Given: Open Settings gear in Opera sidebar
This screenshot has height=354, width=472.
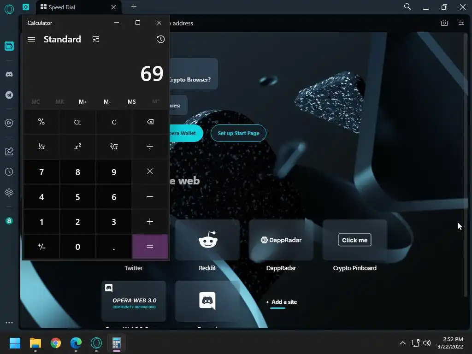Looking at the screenshot, I should (x=9, y=192).
